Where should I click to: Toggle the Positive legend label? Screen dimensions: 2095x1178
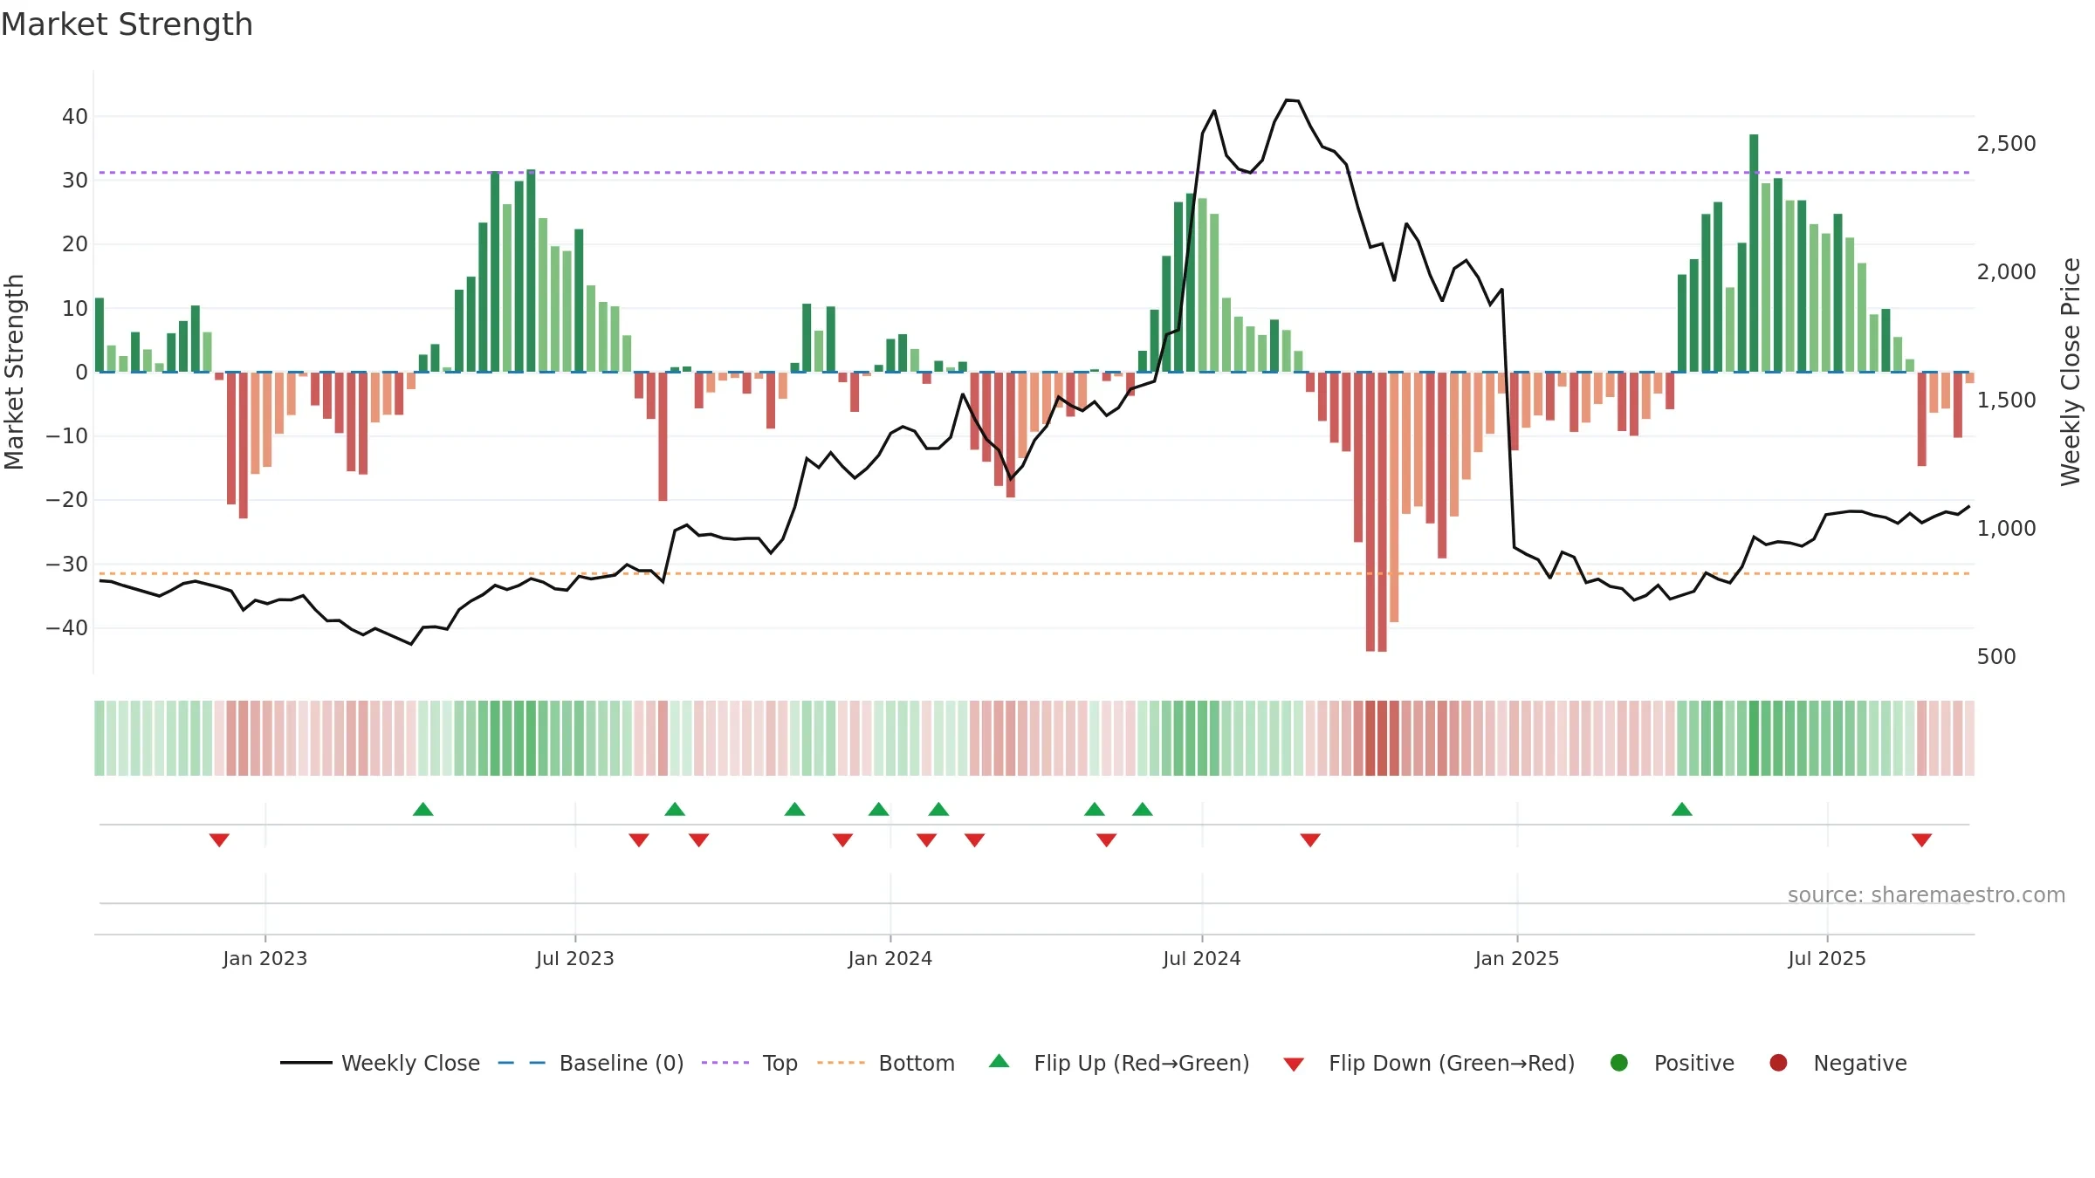pyautogui.click(x=1694, y=1063)
